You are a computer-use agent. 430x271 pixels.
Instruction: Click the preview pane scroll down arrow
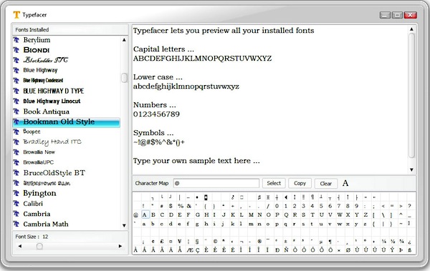pos(411,169)
